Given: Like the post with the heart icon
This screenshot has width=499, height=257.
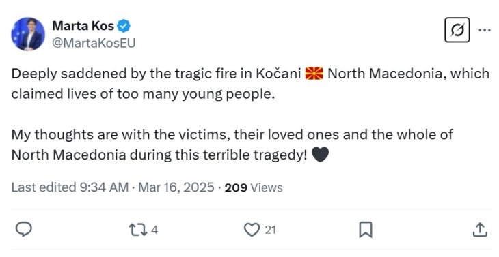Looking at the screenshot, I should [x=252, y=230].
